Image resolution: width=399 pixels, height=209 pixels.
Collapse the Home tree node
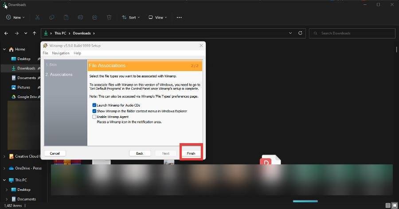click(4, 49)
